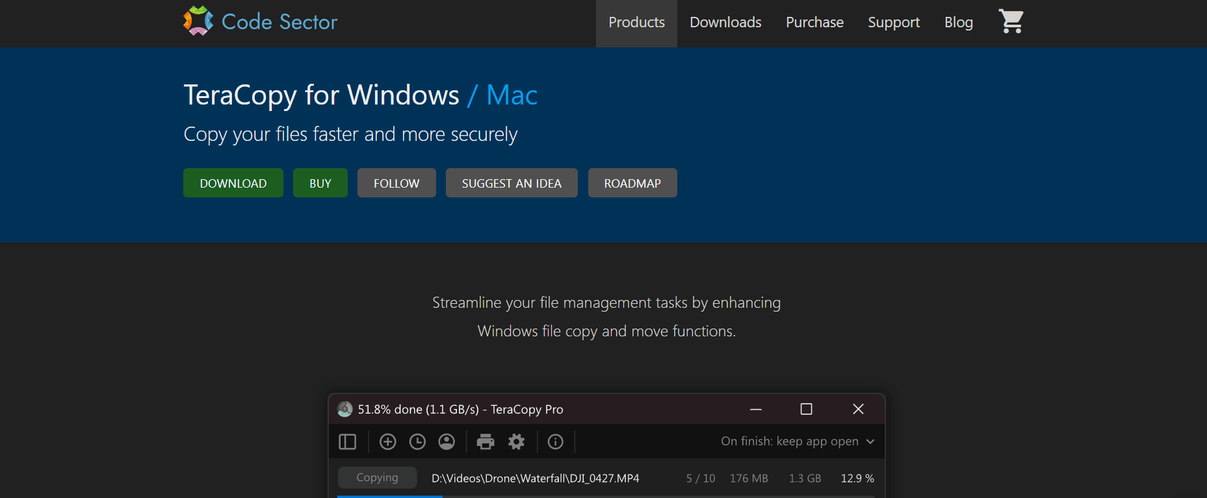Open TeraCopy settings gear icon
Viewport: 1207px width, 498px height.
click(x=517, y=442)
